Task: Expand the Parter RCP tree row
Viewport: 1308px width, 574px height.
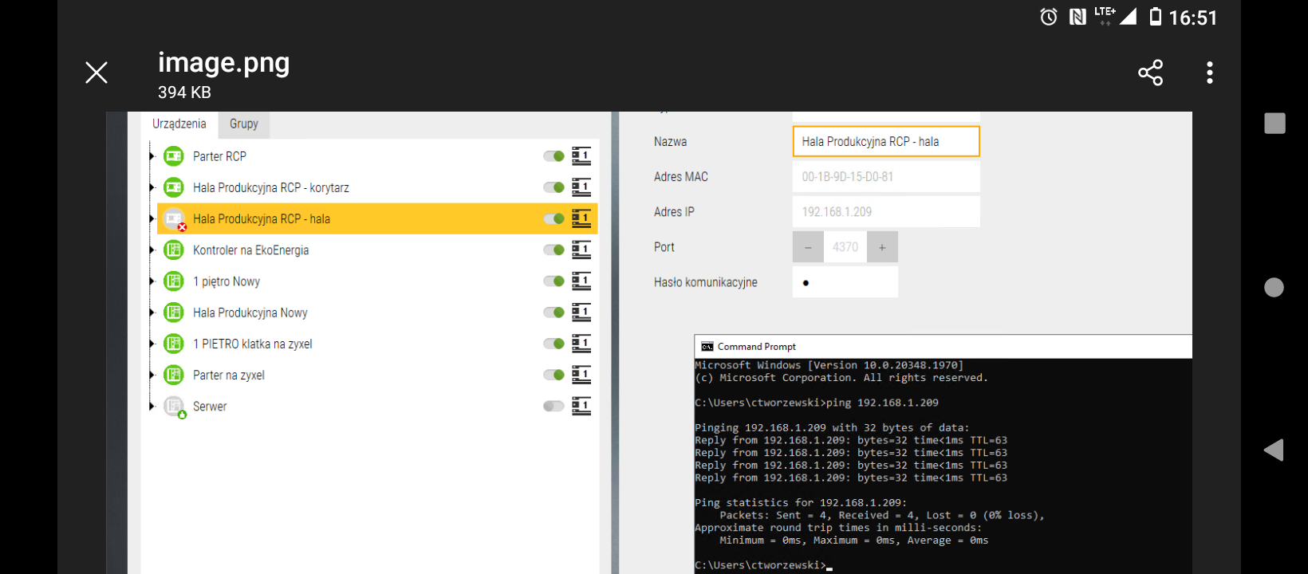Action: point(151,156)
